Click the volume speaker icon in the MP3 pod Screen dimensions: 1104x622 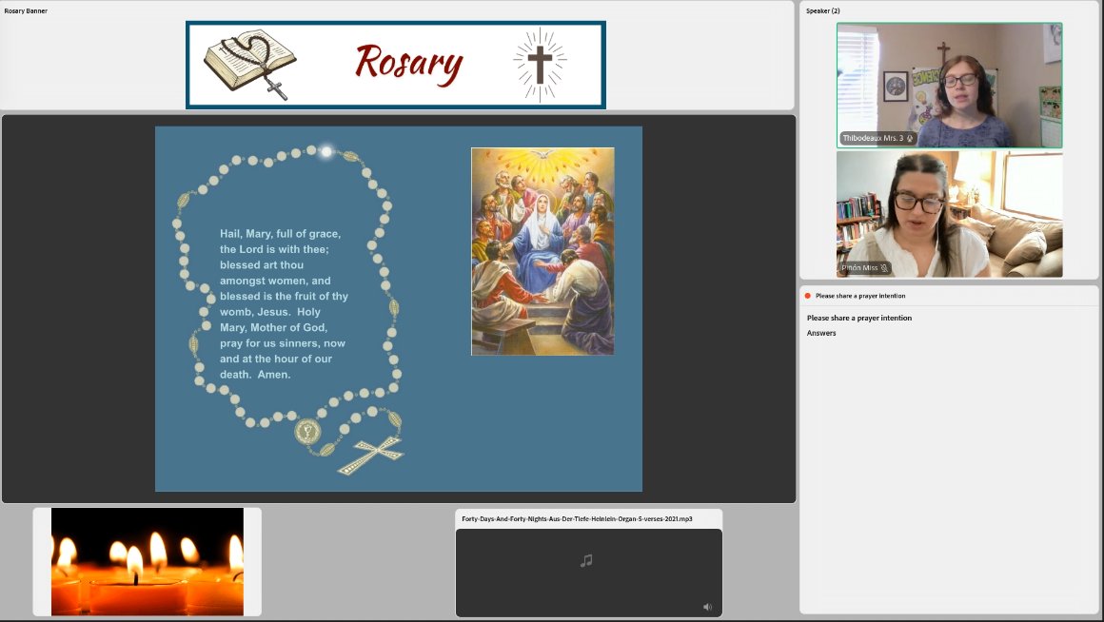pos(707,607)
